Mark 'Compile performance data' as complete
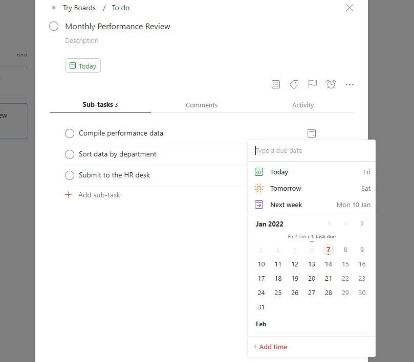Screen dimensions: 414x362 [70, 133]
